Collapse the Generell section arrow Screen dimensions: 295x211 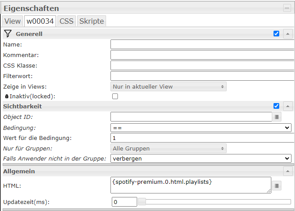click(x=288, y=34)
